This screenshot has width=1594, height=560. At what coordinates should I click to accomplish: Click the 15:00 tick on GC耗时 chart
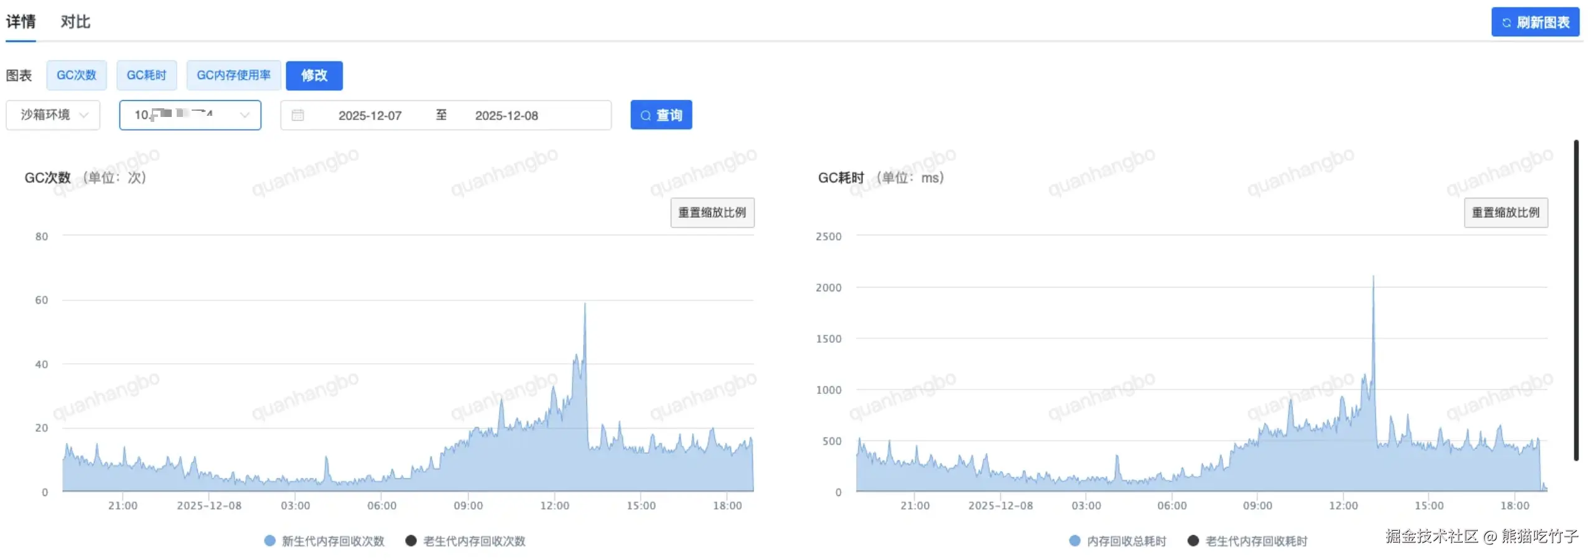click(1429, 506)
